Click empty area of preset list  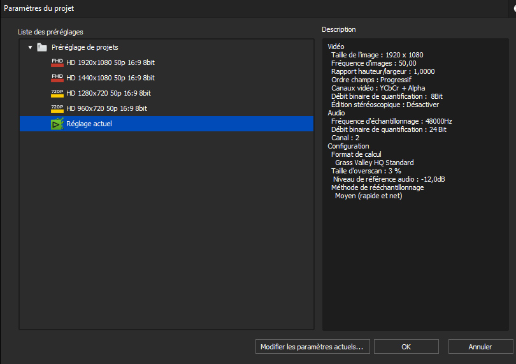pyautogui.click(x=166, y=231)
